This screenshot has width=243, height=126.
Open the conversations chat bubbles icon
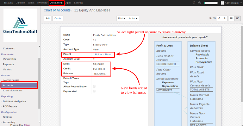[x=200, y=3]
